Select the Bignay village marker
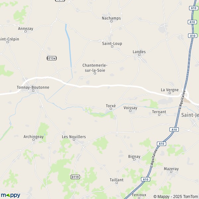The image size is (199, 199). pos(134,160)
